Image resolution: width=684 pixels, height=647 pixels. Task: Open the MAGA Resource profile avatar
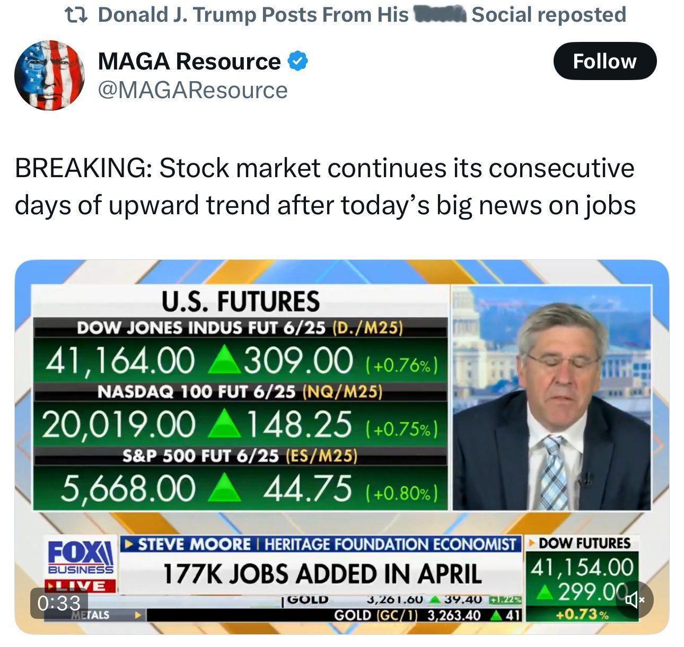point(49,75)
